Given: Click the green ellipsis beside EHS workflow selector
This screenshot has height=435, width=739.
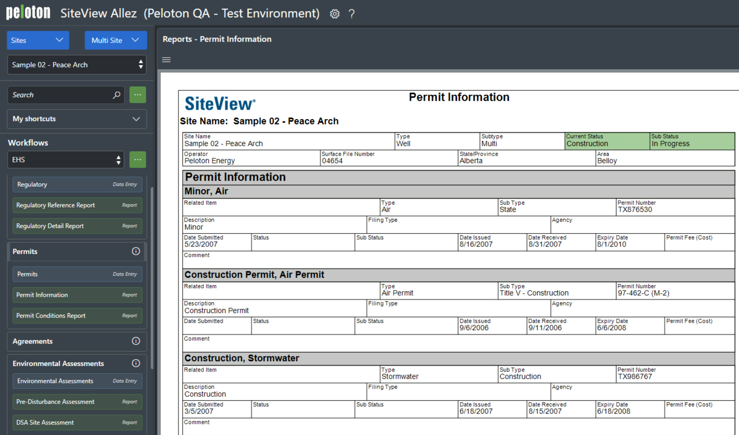Looking at the screenshot, I should (137, 159).
